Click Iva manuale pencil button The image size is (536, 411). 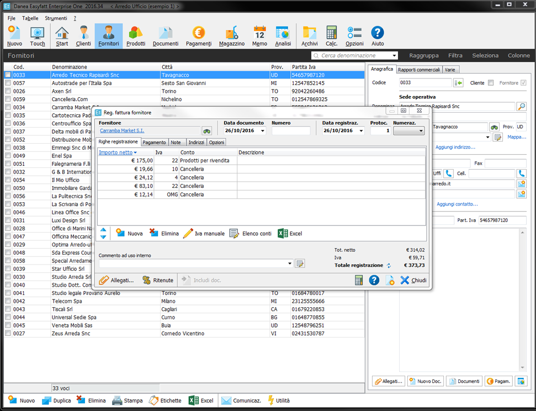click(x=204, y=233)
